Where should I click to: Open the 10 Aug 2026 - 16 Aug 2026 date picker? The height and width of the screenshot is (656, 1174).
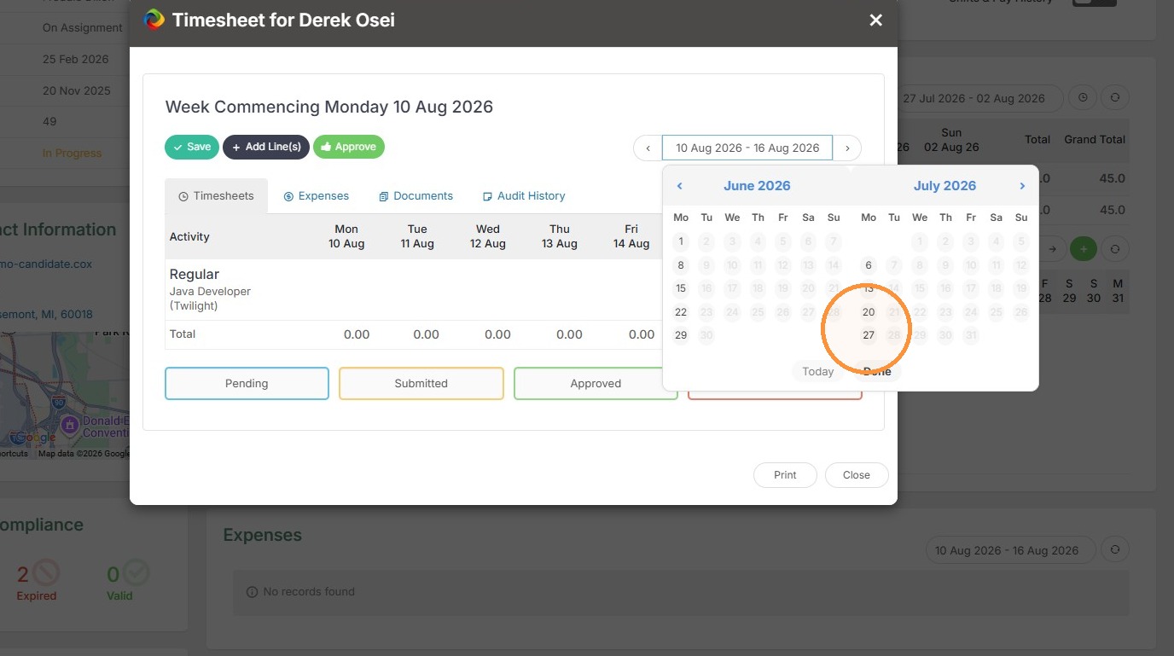coord(747,148)
